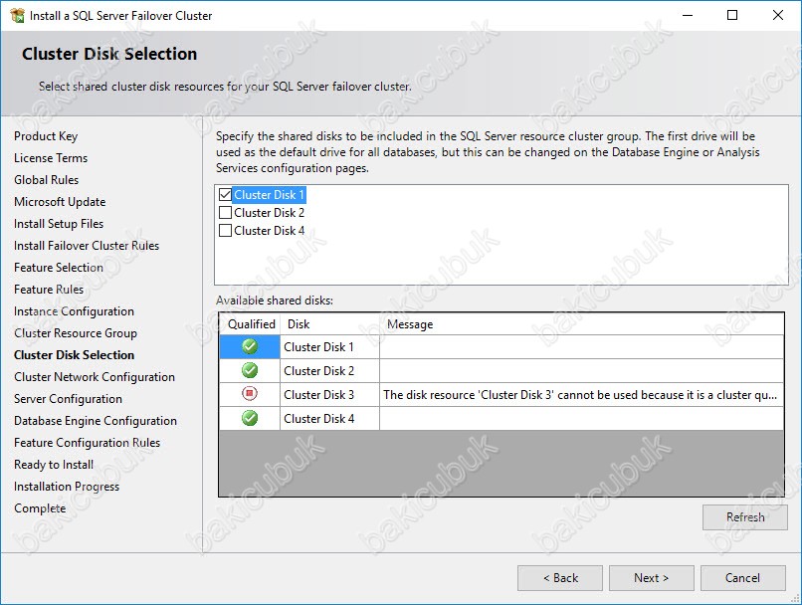
Task: Select Feature Rules step in sidebar
Action: click(x=49, y=290)
